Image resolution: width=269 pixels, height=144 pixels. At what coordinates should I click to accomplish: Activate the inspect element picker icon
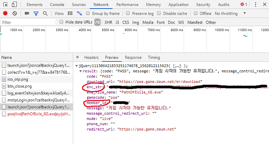pos(6,4)
